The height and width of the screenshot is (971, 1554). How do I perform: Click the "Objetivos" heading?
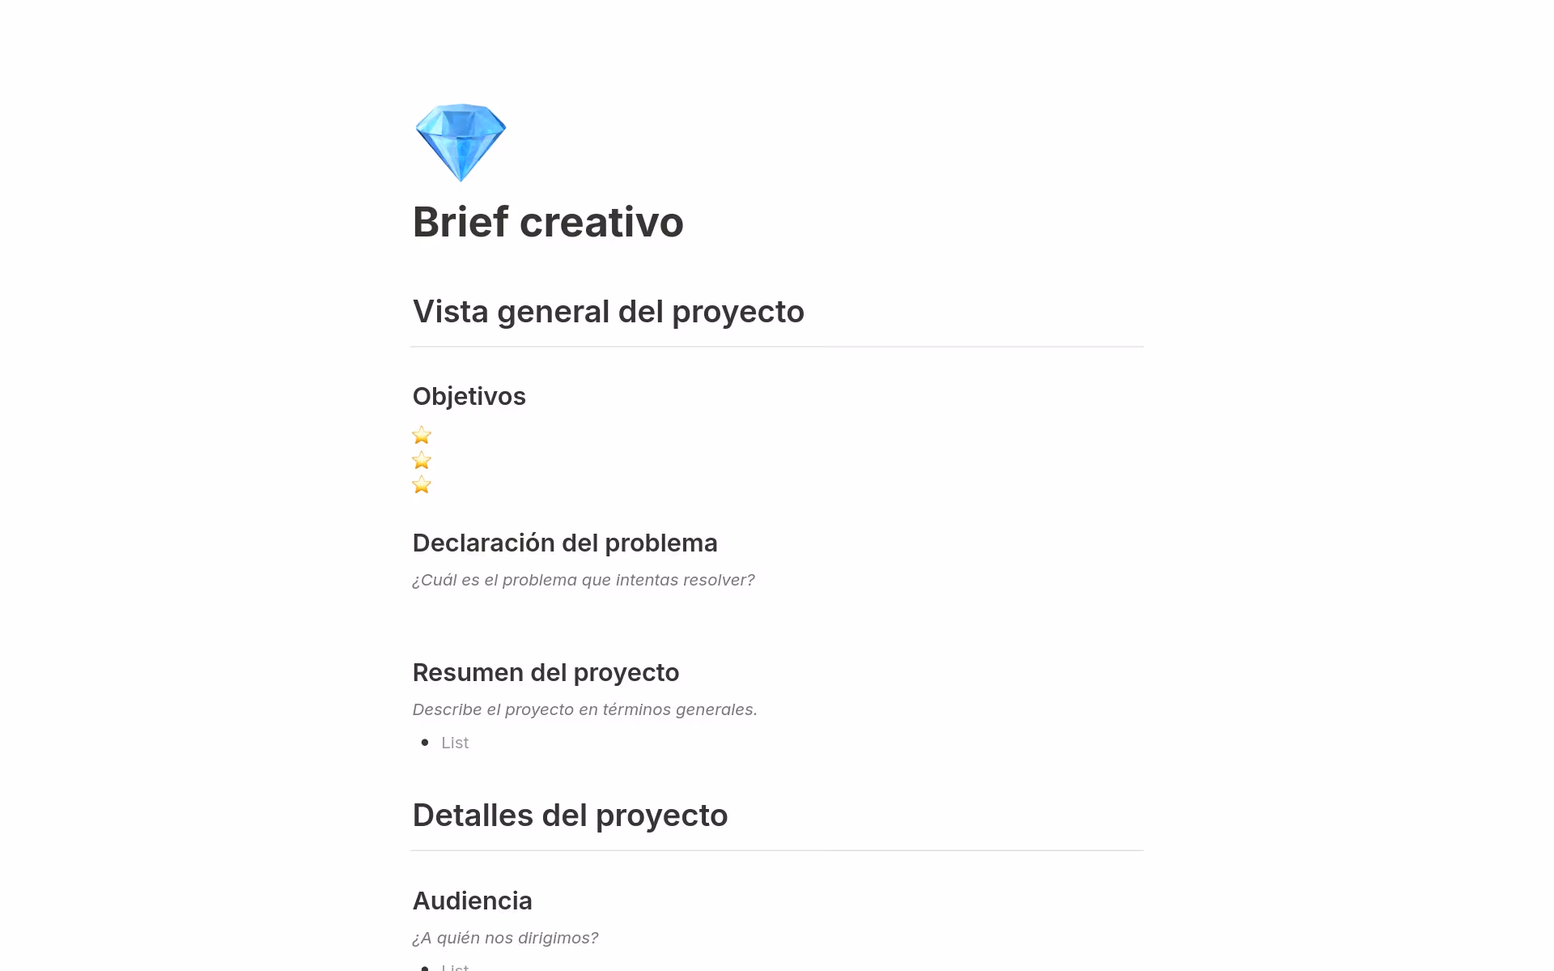469,396
